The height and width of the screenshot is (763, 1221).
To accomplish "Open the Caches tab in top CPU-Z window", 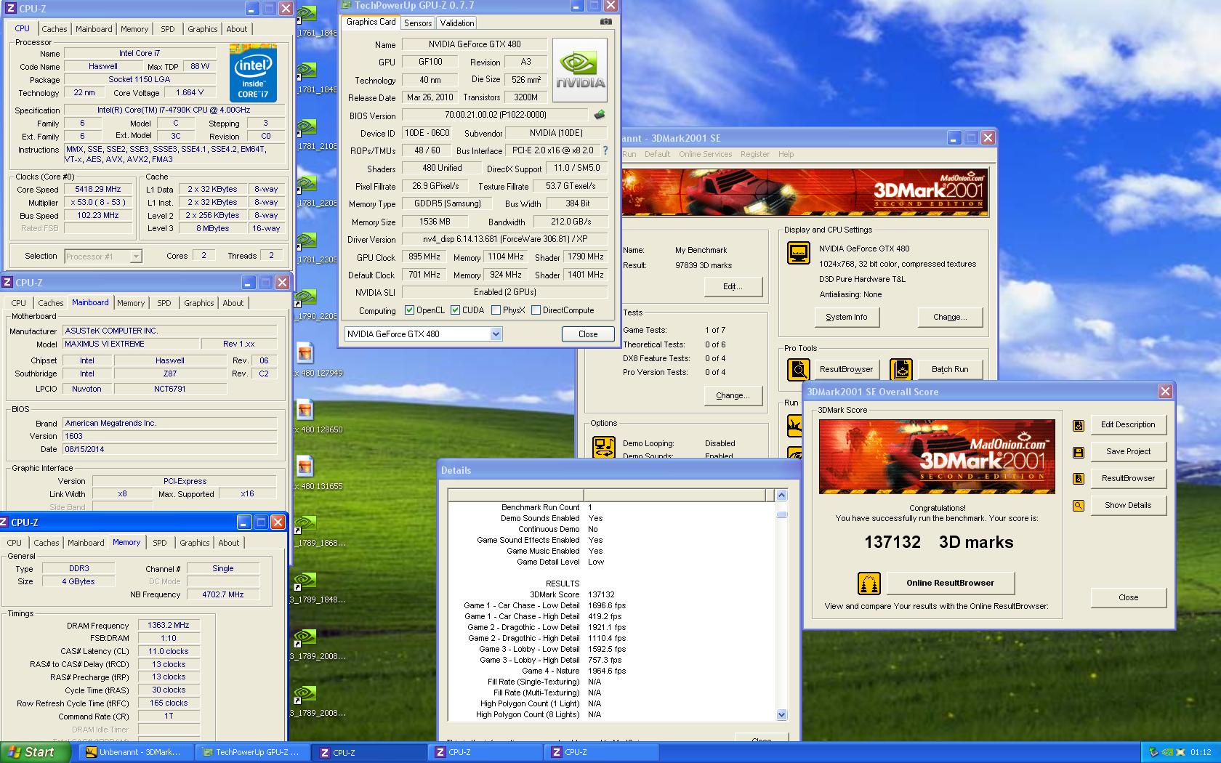I will (x=54, y=29).
